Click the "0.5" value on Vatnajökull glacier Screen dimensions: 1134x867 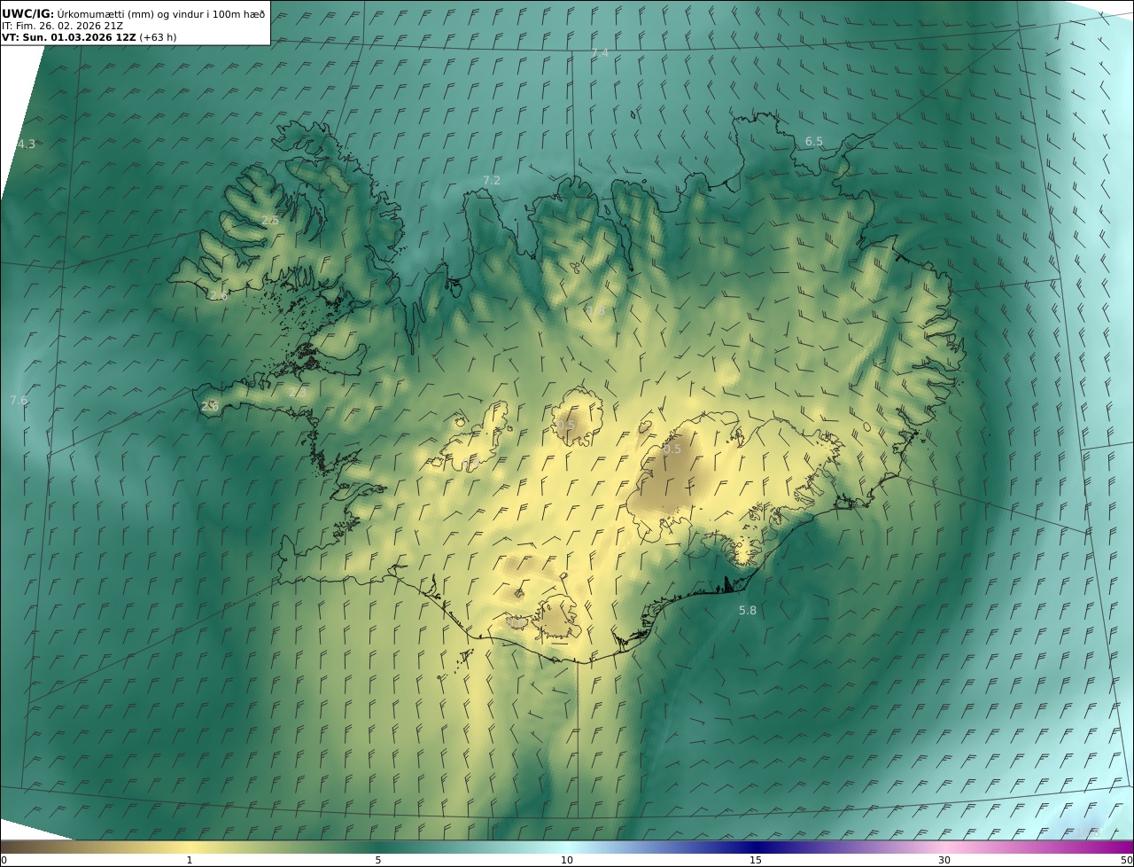(672, 449)
